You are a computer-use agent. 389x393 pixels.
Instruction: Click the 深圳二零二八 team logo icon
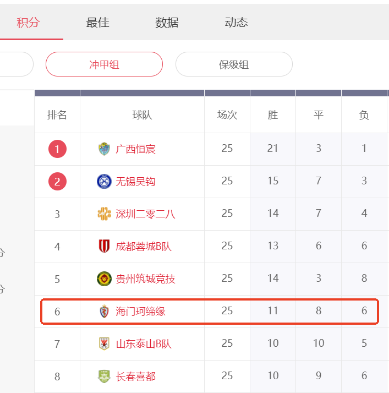(x=104, y=214)
